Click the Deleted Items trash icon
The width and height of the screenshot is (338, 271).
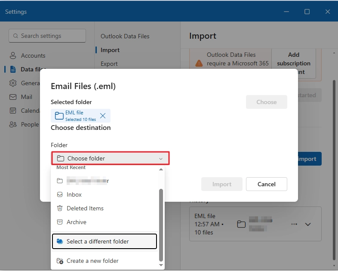coord(60,208)
